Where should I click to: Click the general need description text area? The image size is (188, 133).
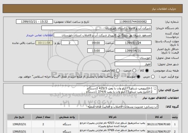coord(90,90)
